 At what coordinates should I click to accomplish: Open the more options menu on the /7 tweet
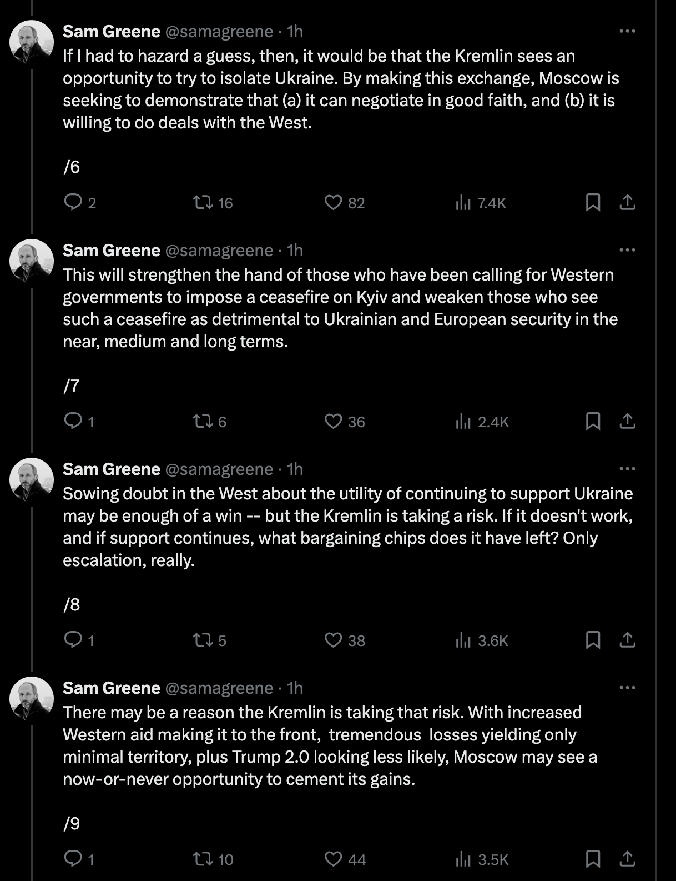628,250
